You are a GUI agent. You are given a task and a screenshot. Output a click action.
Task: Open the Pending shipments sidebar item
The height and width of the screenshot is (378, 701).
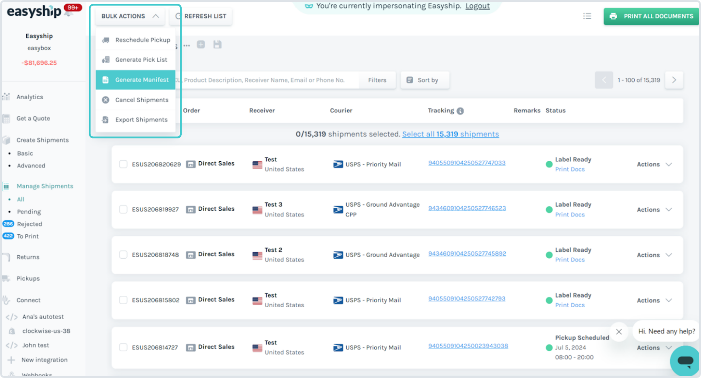29,212
